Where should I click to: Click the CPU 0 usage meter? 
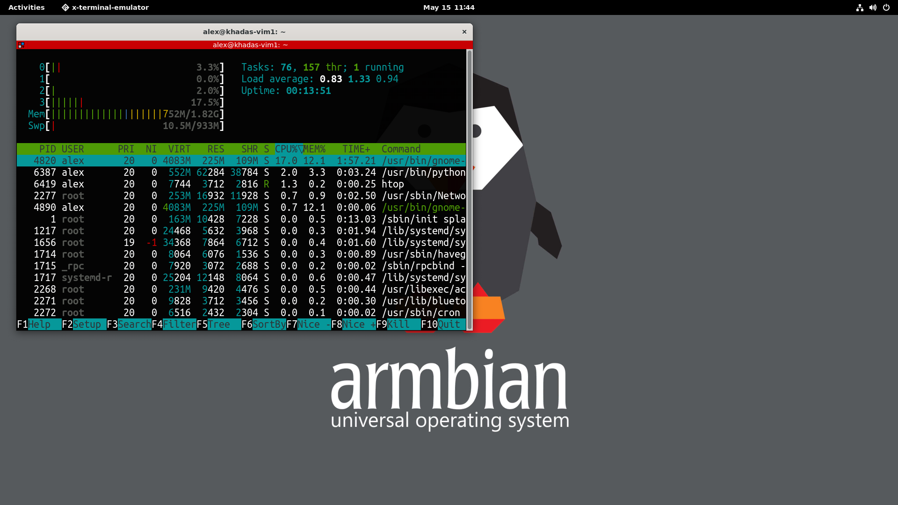tap(132, 67)
